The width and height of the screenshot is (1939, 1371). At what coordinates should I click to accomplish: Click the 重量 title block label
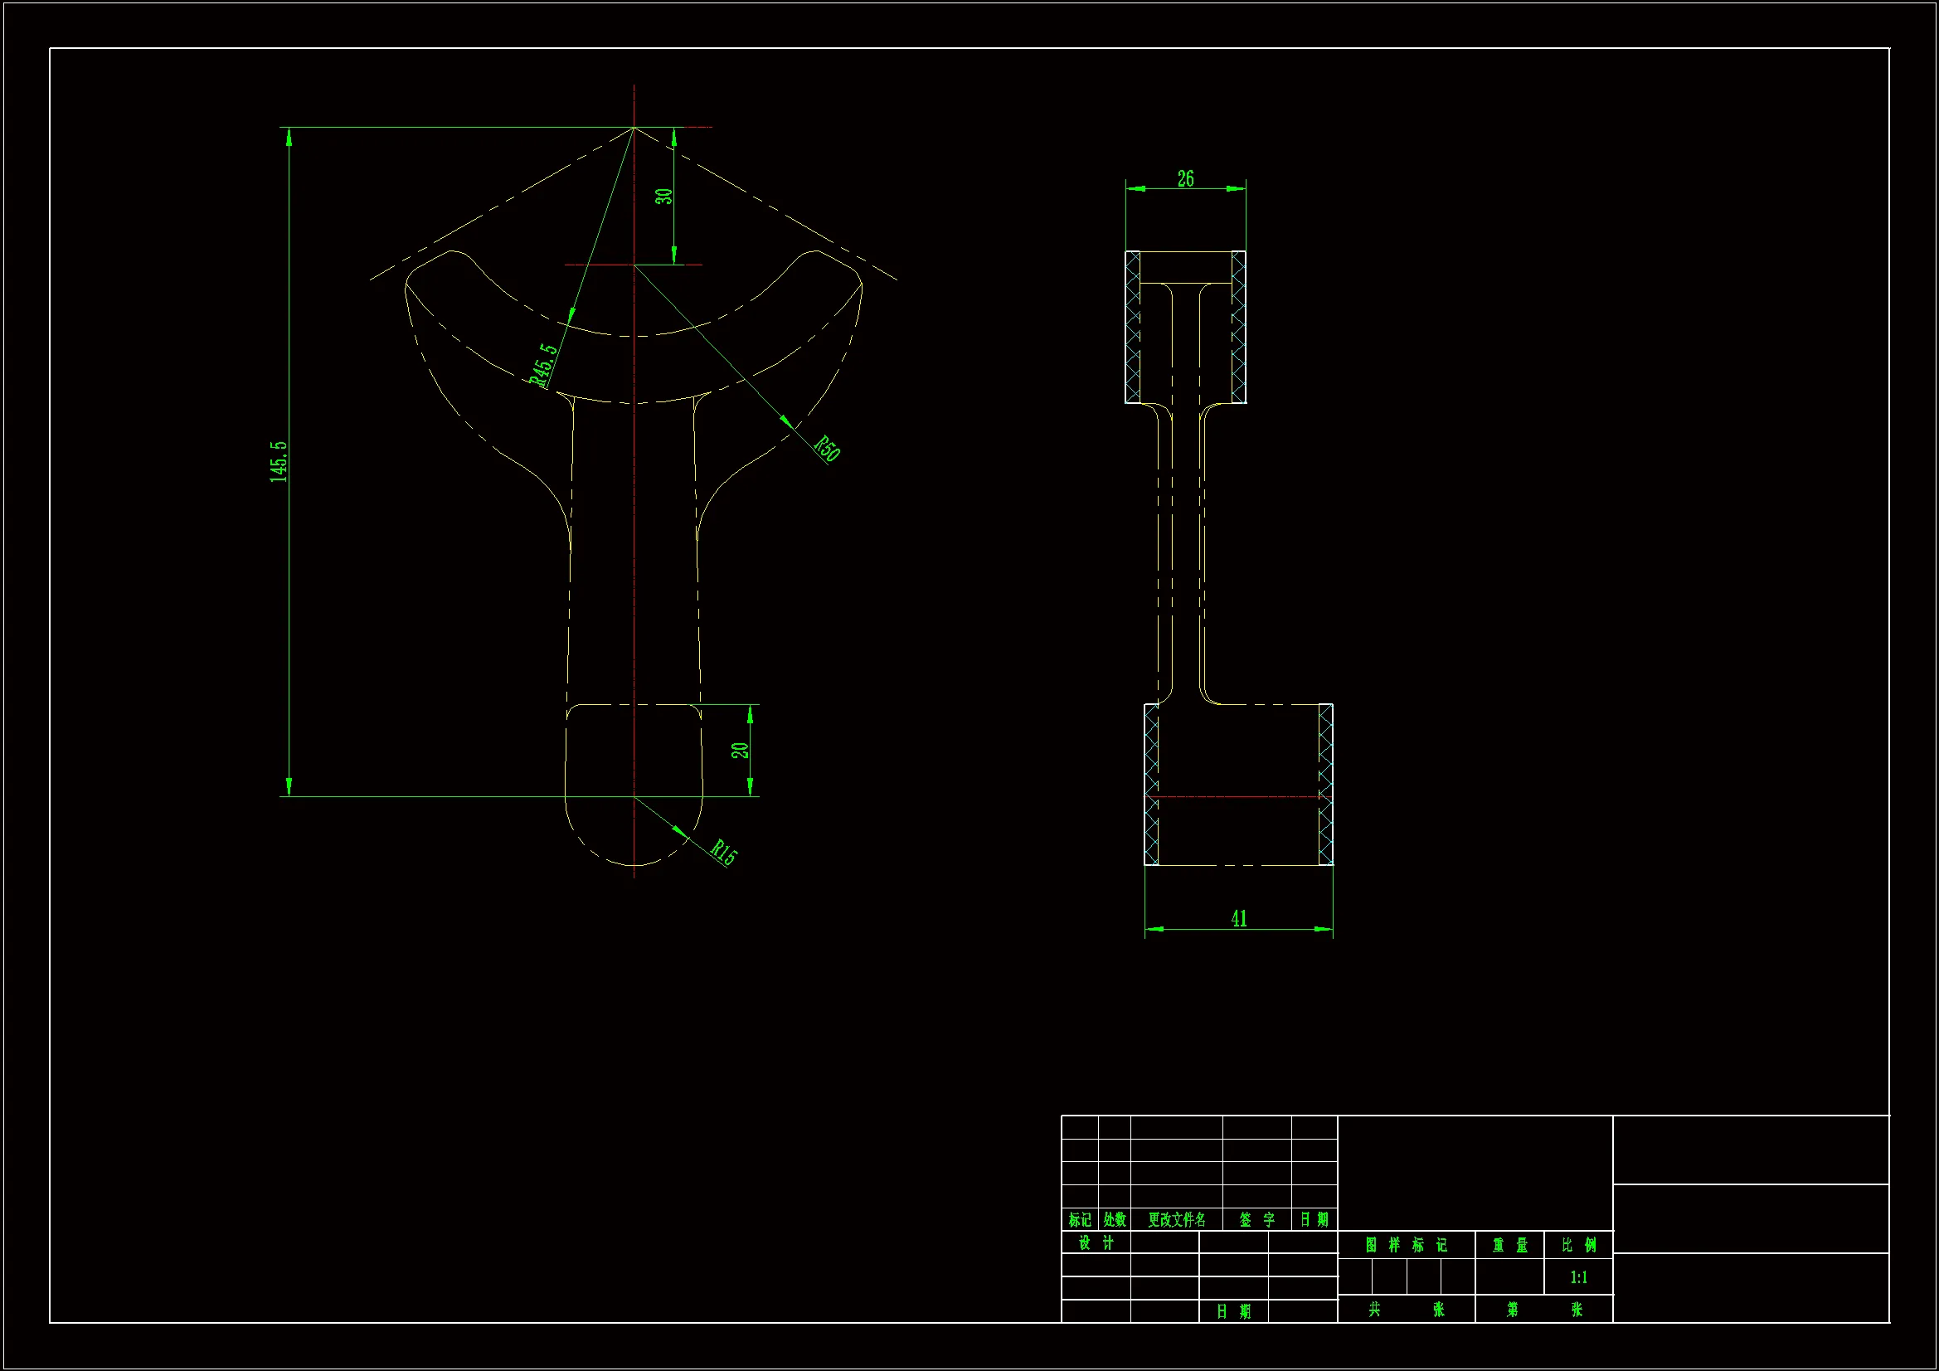click(x=1509, y=1245)
